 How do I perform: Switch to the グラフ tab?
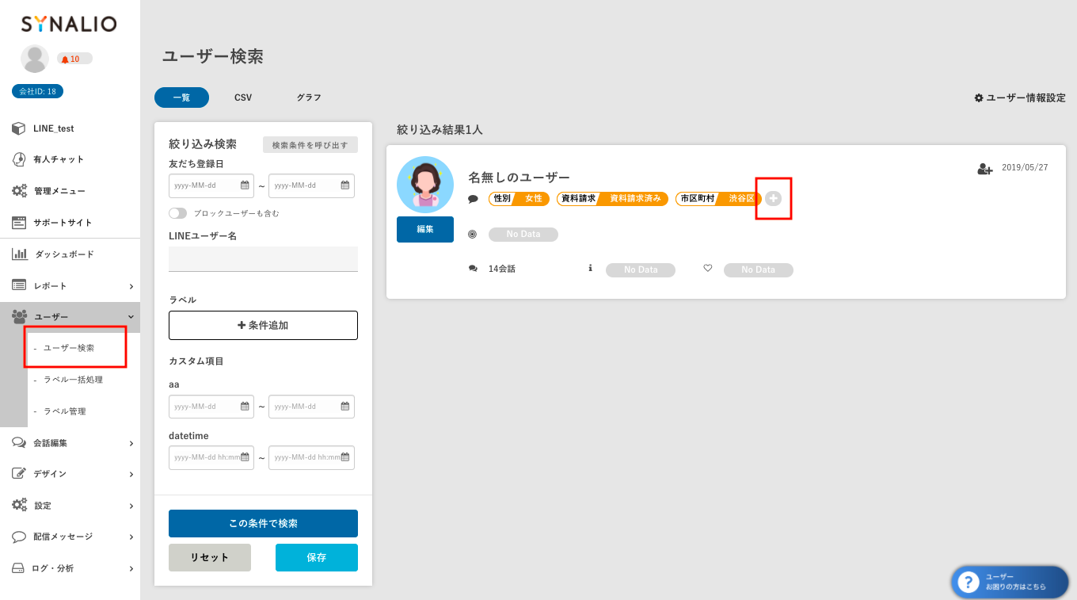point(309,97)
